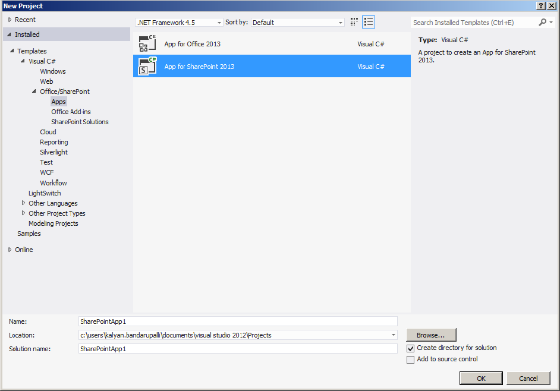Select the Test category
Viewport: 560px width, 391px height.
pos(46,162)
